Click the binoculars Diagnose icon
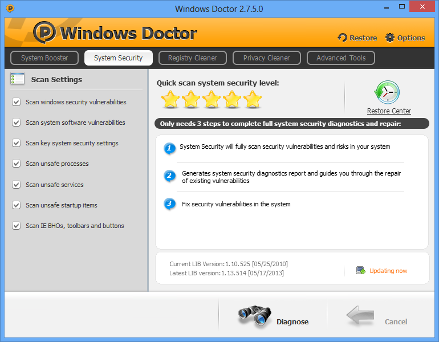The height and width of the screenshot is (342, 439). (254, 316)
